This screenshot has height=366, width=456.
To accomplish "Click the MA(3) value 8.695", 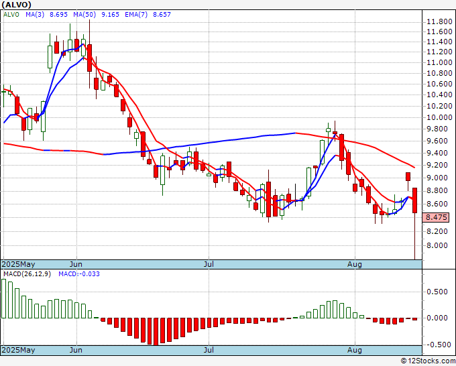I will 58,15.
